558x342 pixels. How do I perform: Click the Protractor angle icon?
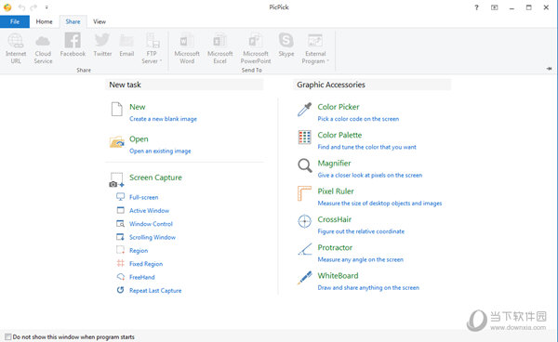pyautogui.click(x=305, y=249)
